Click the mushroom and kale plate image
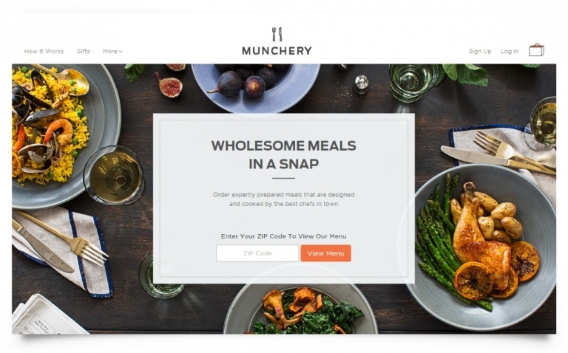The image size is (568, 353). click(x=301, y=309)
